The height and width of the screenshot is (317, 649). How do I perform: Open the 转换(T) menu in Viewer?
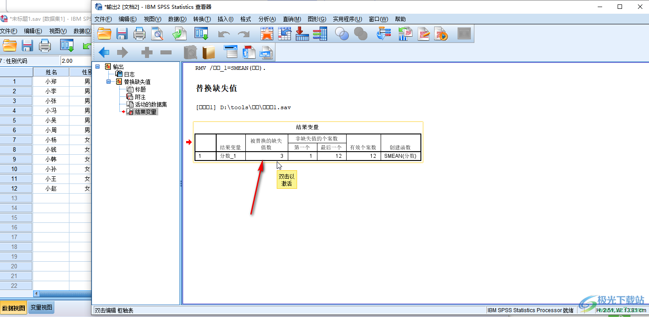click(202, 19)
